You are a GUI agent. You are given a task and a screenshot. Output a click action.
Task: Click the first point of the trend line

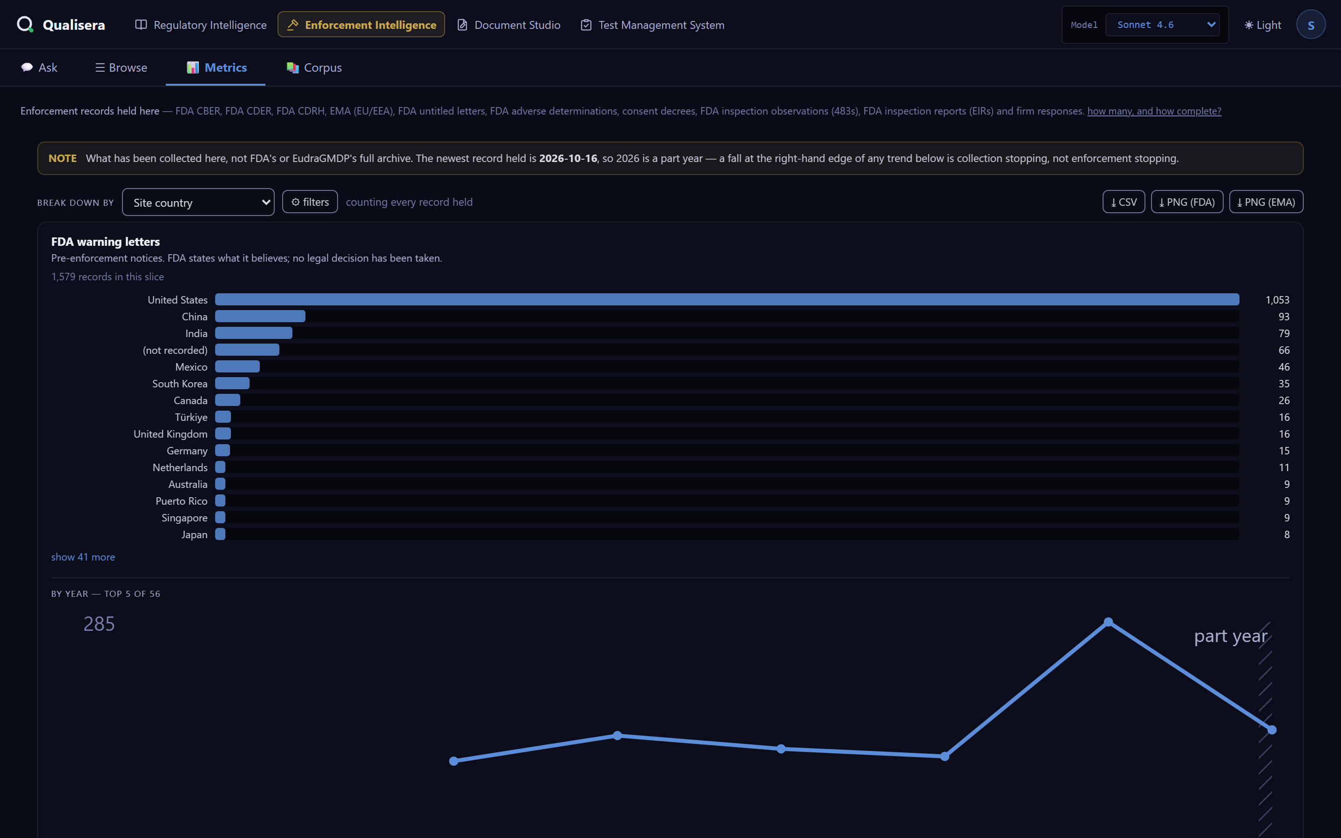[454, 761]
